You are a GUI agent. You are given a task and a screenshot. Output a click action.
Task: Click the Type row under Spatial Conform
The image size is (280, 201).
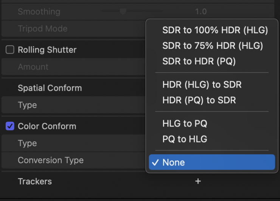[x=27, y=105]
